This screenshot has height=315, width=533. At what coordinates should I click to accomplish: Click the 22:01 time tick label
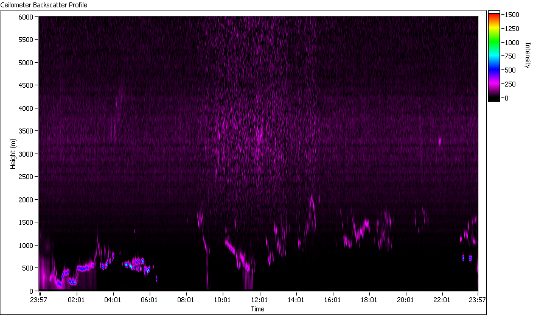(442, 300)
